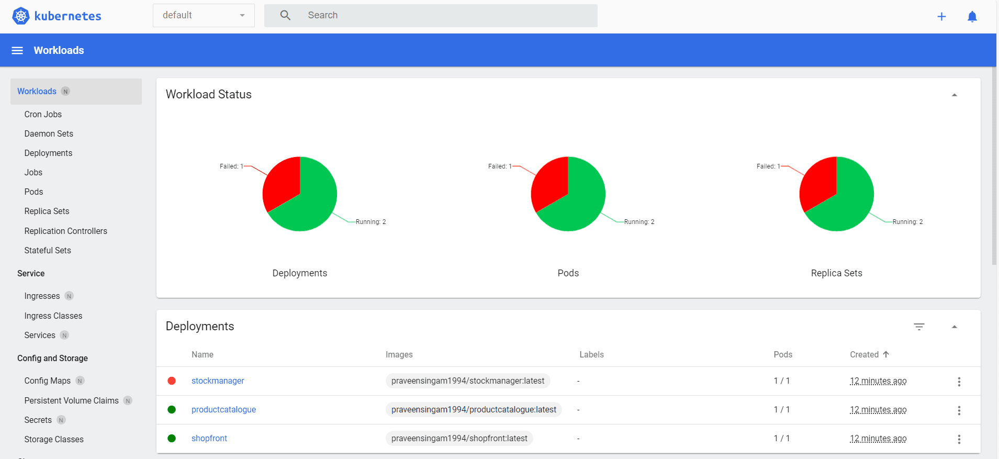Open actions menu for stockmanager row
Screen dimensions: 999x459
point(959,382)
